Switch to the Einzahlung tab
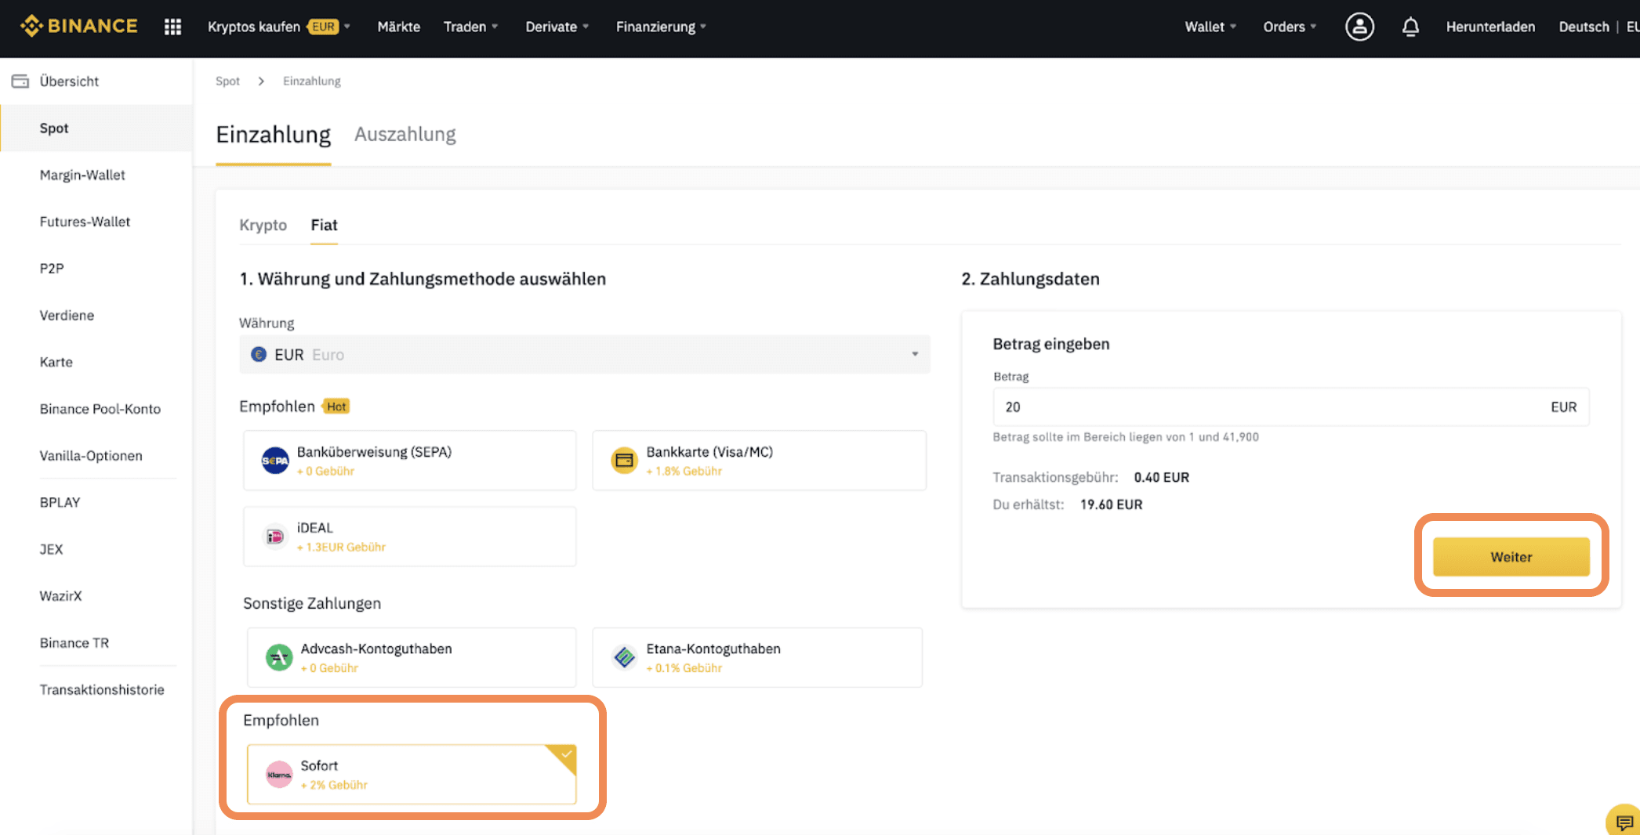This screenshot has height=835, width=1640. tap(274, 135)
